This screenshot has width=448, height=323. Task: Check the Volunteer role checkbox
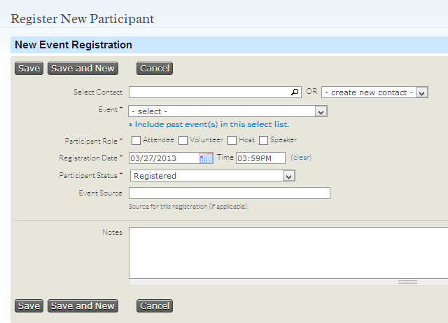[183, 140]
